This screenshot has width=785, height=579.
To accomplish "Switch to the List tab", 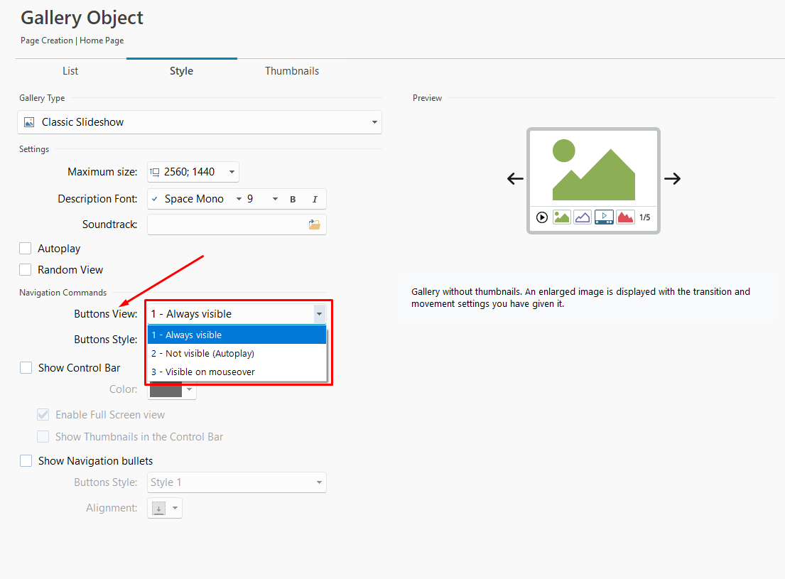I will click(x=70, y=71).
